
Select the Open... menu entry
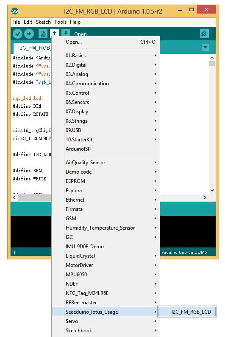[111, 42]
